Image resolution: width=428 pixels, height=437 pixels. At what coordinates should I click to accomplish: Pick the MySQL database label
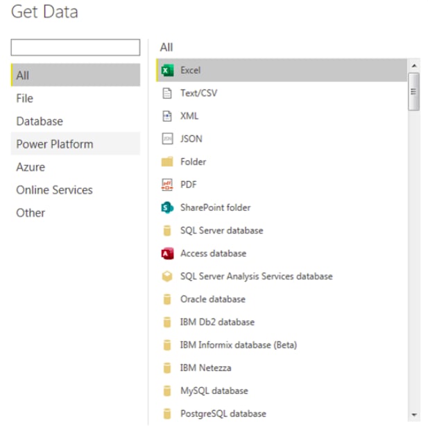(x=214, y=391)
